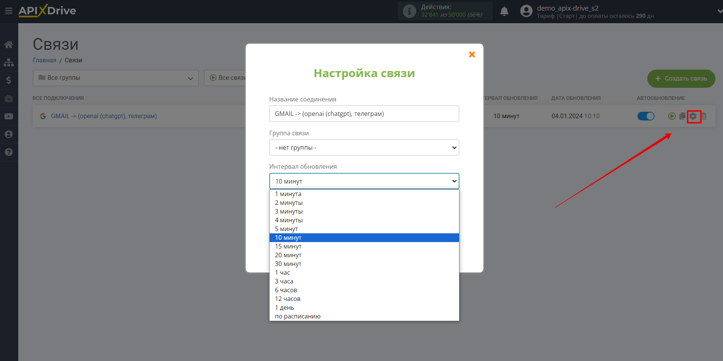The width and height of the screenshot is (723, 361).
Task: Click the Дата обновления column header
Action: [x=576, y=98]
